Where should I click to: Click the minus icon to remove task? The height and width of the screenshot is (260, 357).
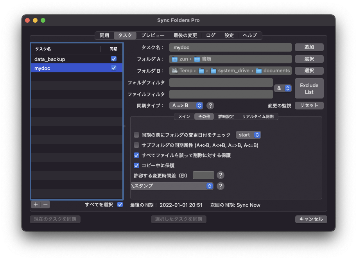pyautogui.click(x=45, y=204)
